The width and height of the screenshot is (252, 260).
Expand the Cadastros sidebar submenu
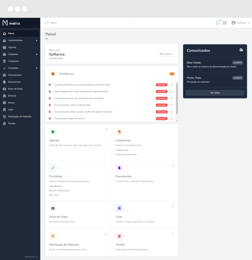pyautogui.click(x=20, y=54)
